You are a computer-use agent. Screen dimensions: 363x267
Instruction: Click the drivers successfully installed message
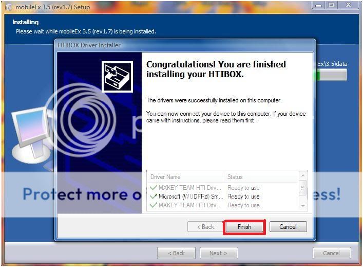[x=214, y=100]
